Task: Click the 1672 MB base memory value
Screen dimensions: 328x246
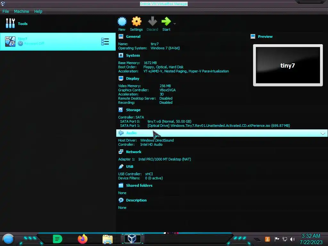Action: (150, 63)
